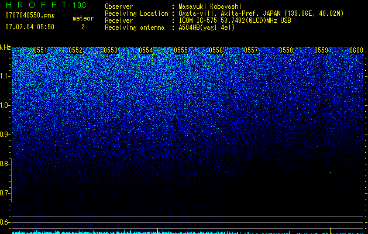Click the bright echo dot near 0559 at 0.77 kHz
Screen dimensions: 368x234
(x=330, y=173)
